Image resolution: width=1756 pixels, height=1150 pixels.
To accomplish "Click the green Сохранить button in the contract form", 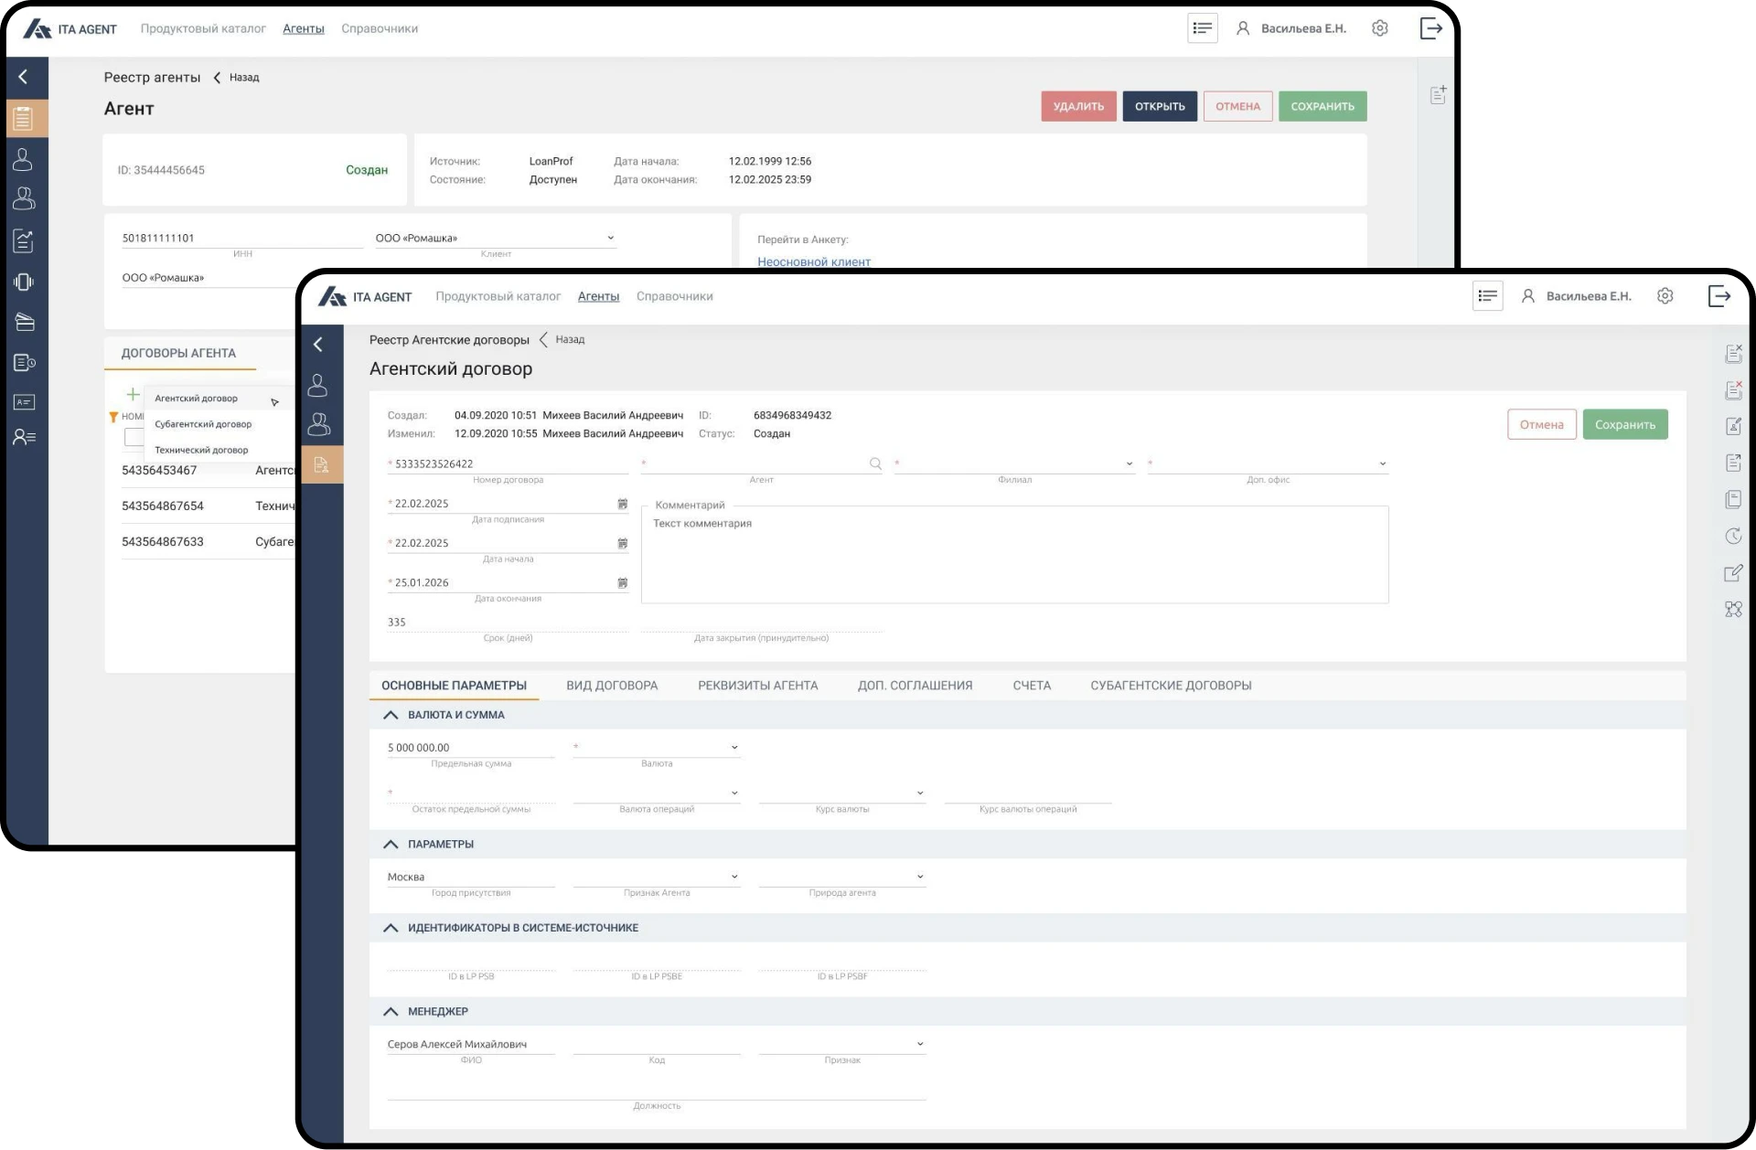I will (x=1625, y=424).
